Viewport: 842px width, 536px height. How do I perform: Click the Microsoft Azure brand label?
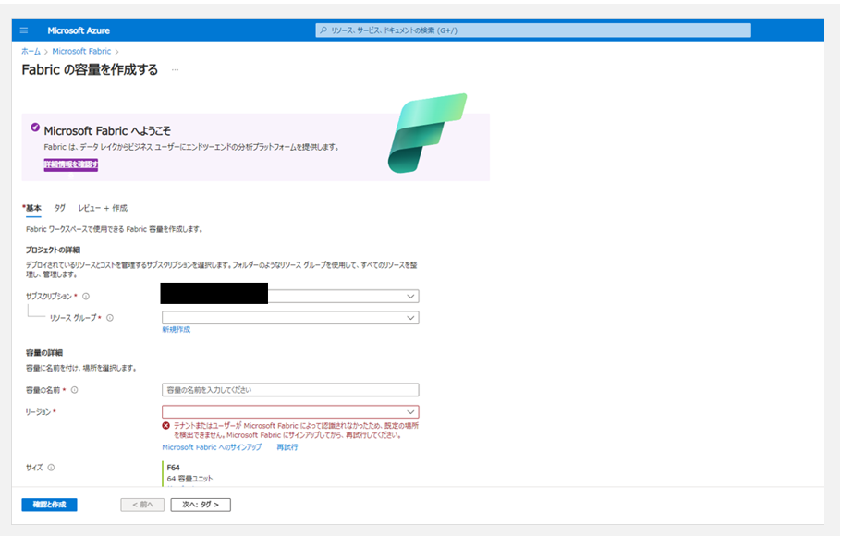(x=79, y=30)
